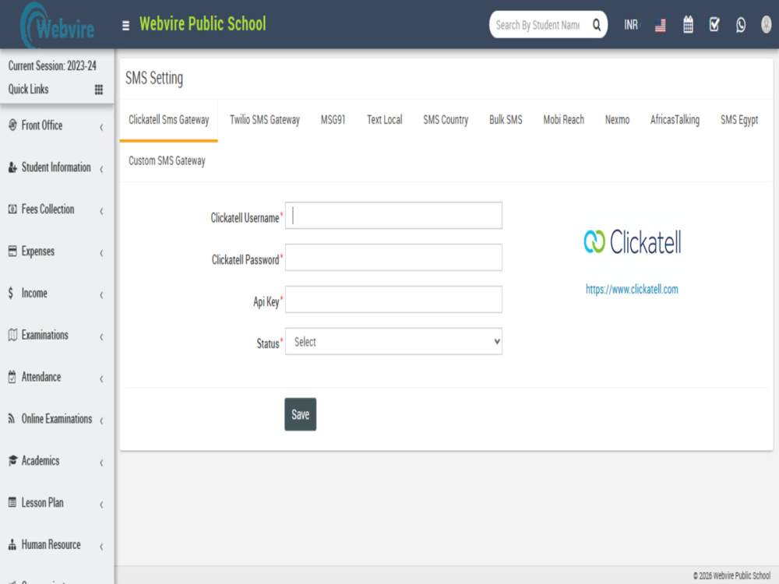Click the search magnifier icon

[596, 25]
